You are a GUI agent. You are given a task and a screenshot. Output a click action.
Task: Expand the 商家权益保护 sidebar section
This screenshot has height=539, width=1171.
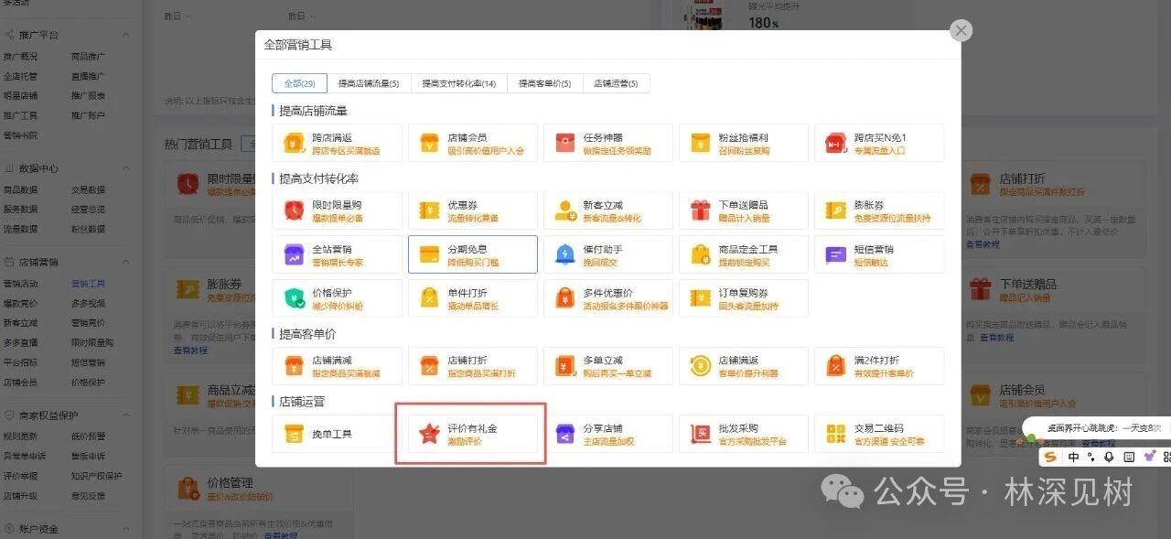[44, 415]
